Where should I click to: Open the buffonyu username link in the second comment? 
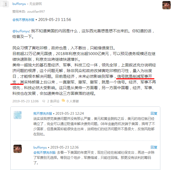coord(40,147)
